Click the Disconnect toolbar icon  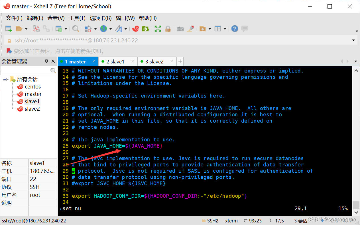tap(36, 29)
